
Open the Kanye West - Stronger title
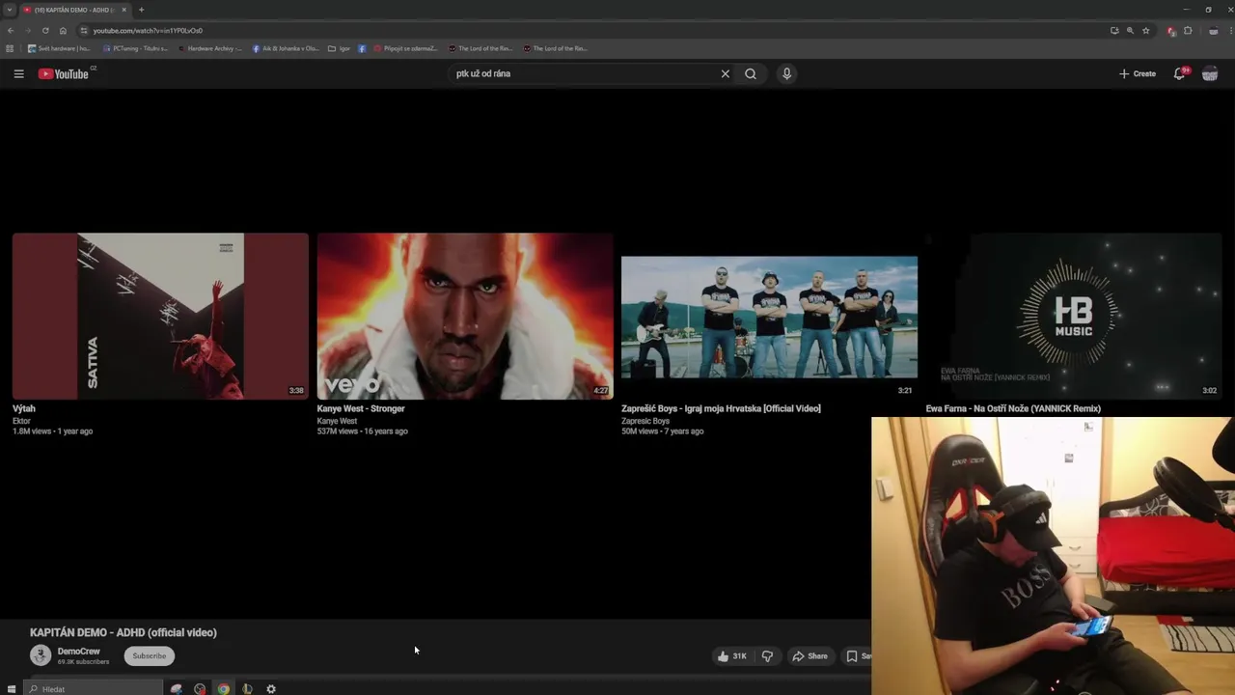click(361, 408)
